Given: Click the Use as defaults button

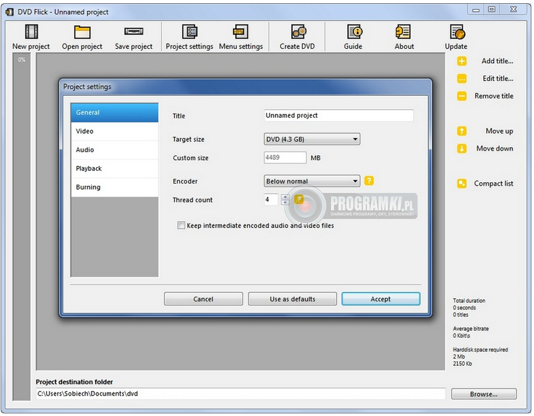Looking at the screenshot, I should coord(292,299).
